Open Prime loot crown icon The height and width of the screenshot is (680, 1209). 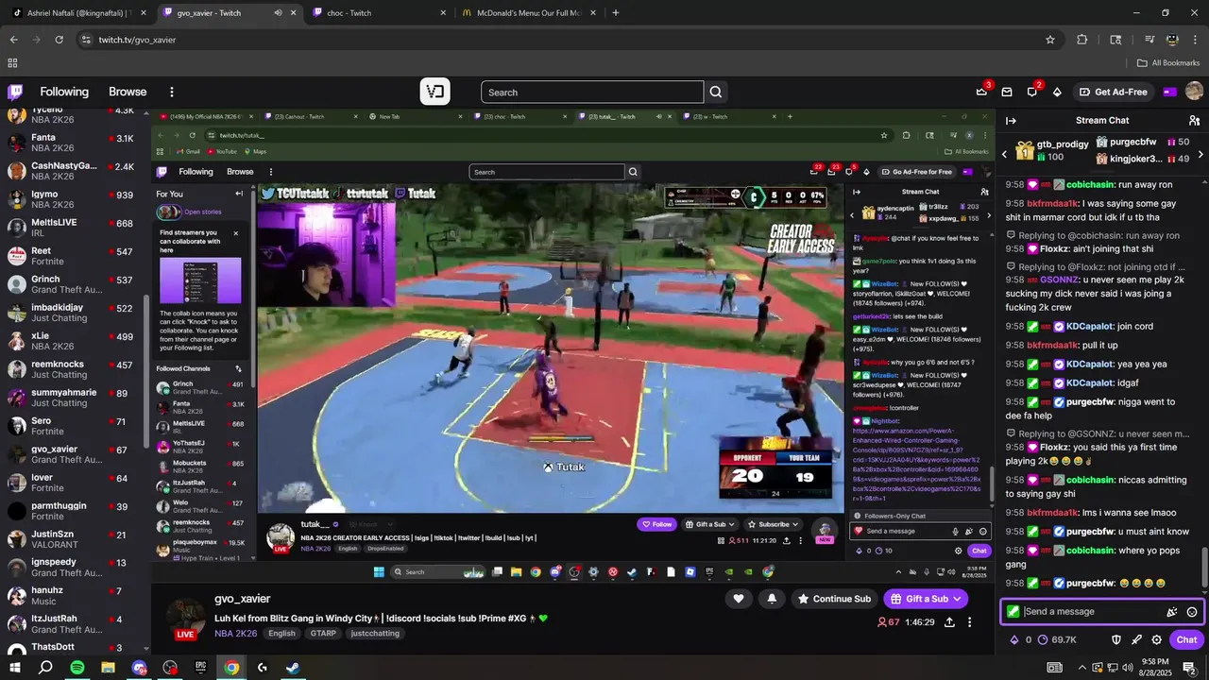[x=982, y=92]
